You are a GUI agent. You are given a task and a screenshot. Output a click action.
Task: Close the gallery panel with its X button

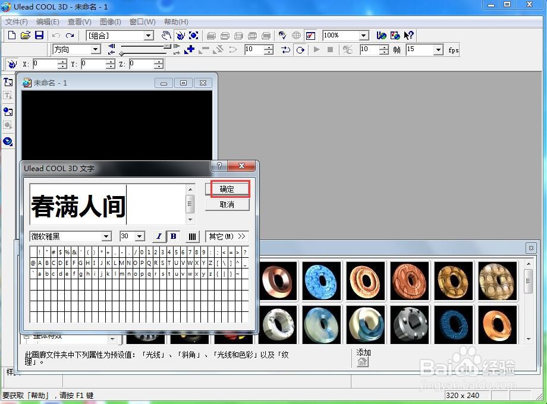tap(530, 248)
